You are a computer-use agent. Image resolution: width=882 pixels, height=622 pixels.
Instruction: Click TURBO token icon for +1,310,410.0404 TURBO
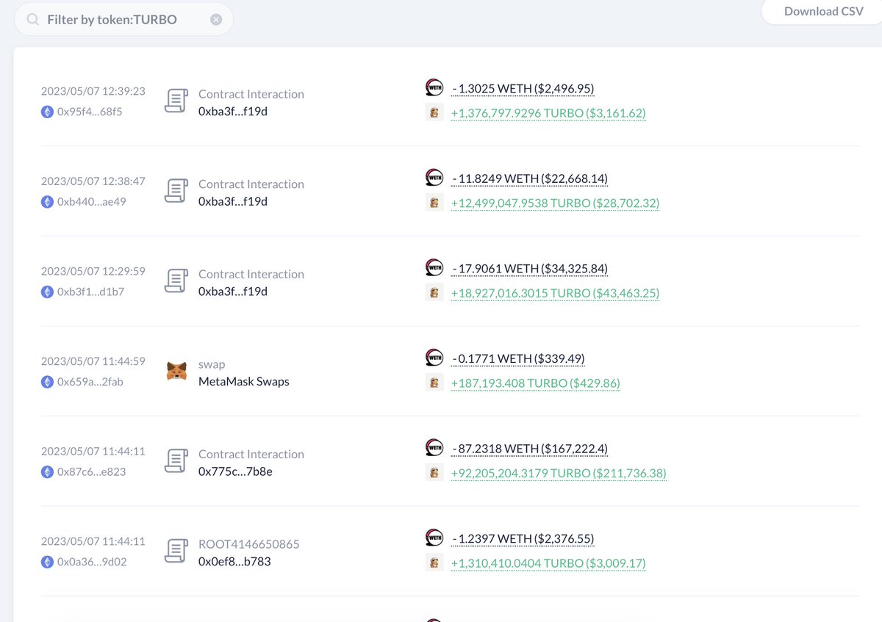(434, 563)
